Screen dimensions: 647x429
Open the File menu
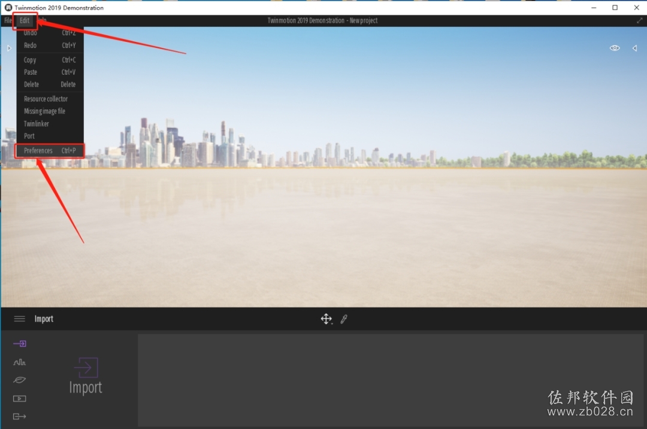click(8, 20)
